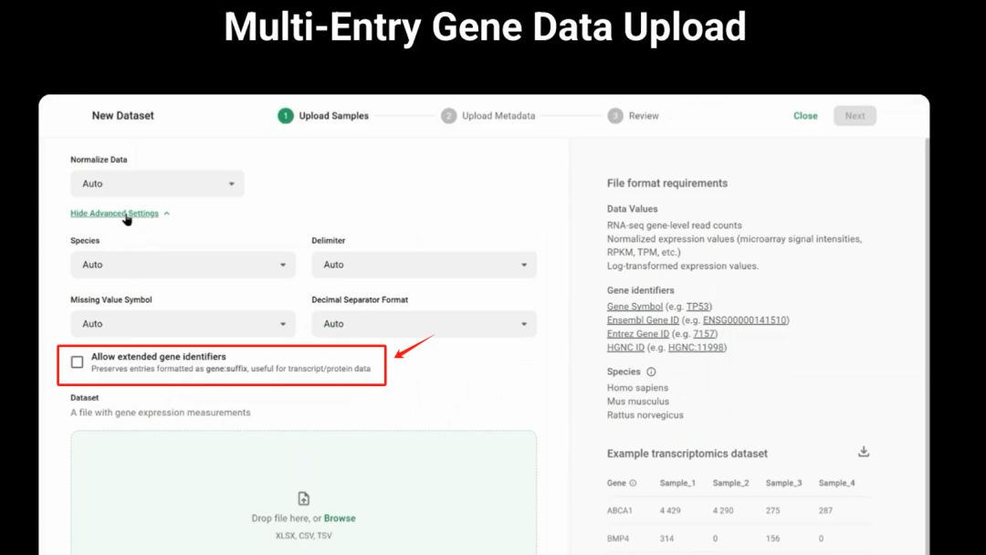
Task: Click the Browse link to choose file
Action: pos(340,518)
